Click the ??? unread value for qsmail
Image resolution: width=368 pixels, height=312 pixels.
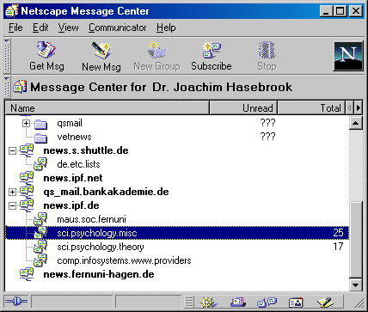click(267, 123)
